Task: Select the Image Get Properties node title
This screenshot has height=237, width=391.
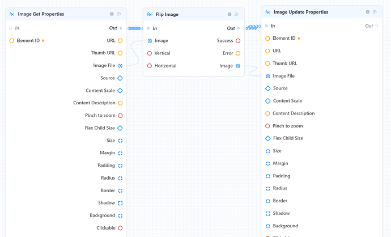Action: (41, 14)
